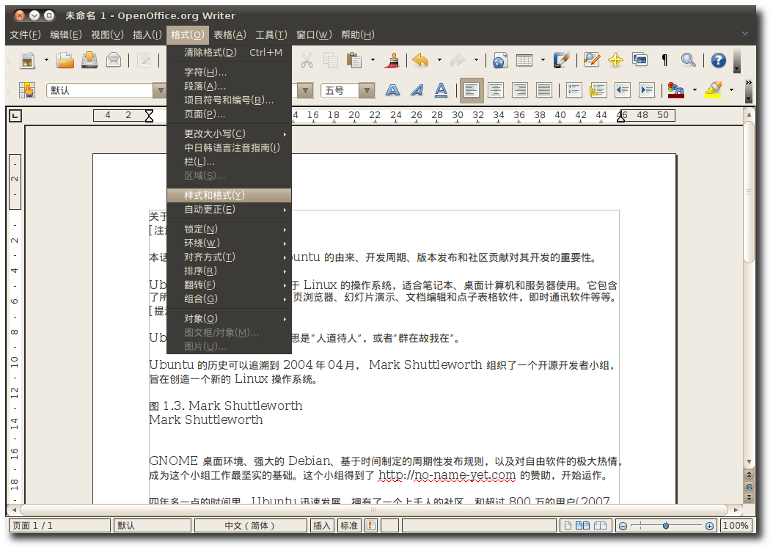Click the New document icon
This screenshot has height=550, width=773.
click(x=28, y=61)
